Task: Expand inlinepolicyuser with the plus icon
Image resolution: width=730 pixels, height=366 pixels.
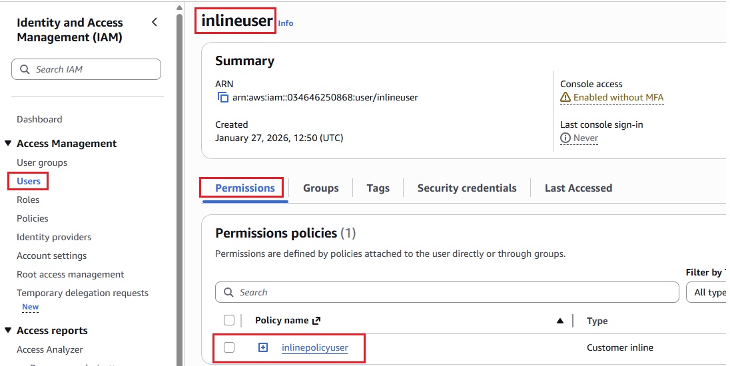Action: click(x=263, y=347)
